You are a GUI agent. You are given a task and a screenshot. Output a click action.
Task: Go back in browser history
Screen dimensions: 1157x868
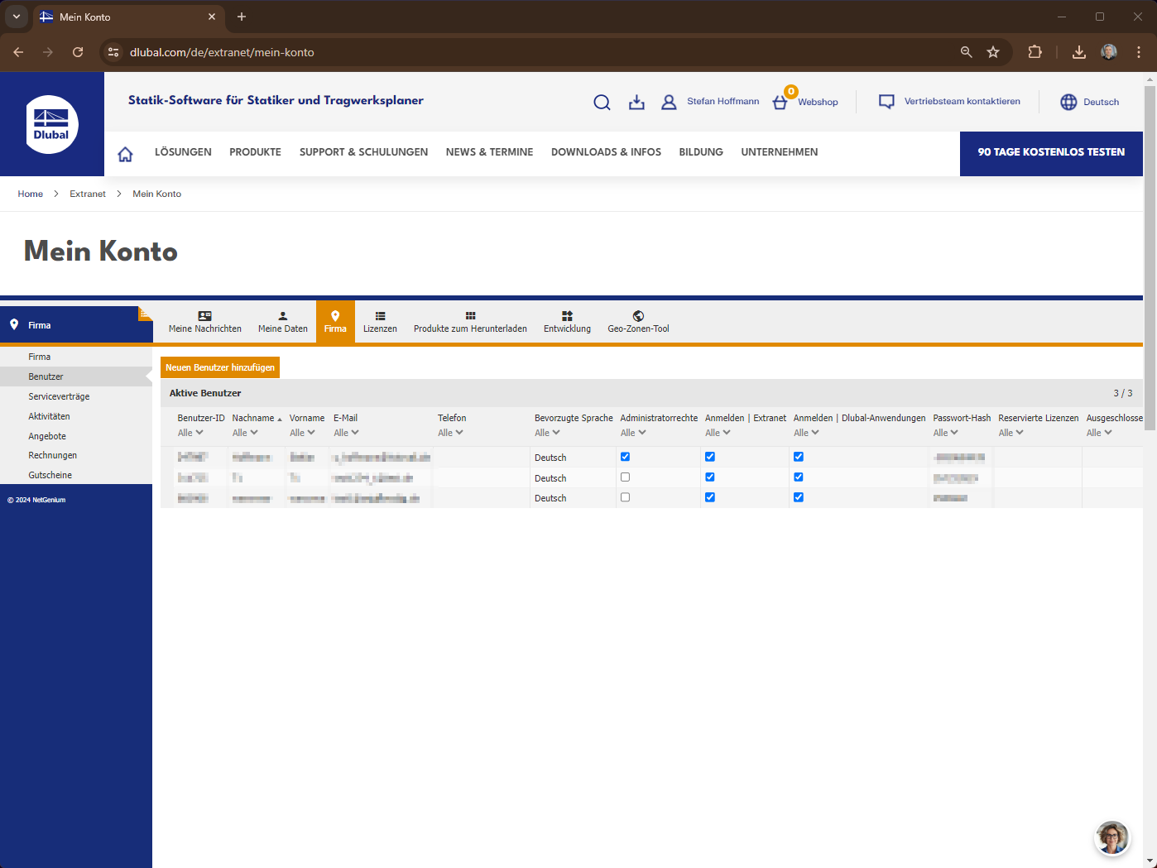[x=18, y=52]
